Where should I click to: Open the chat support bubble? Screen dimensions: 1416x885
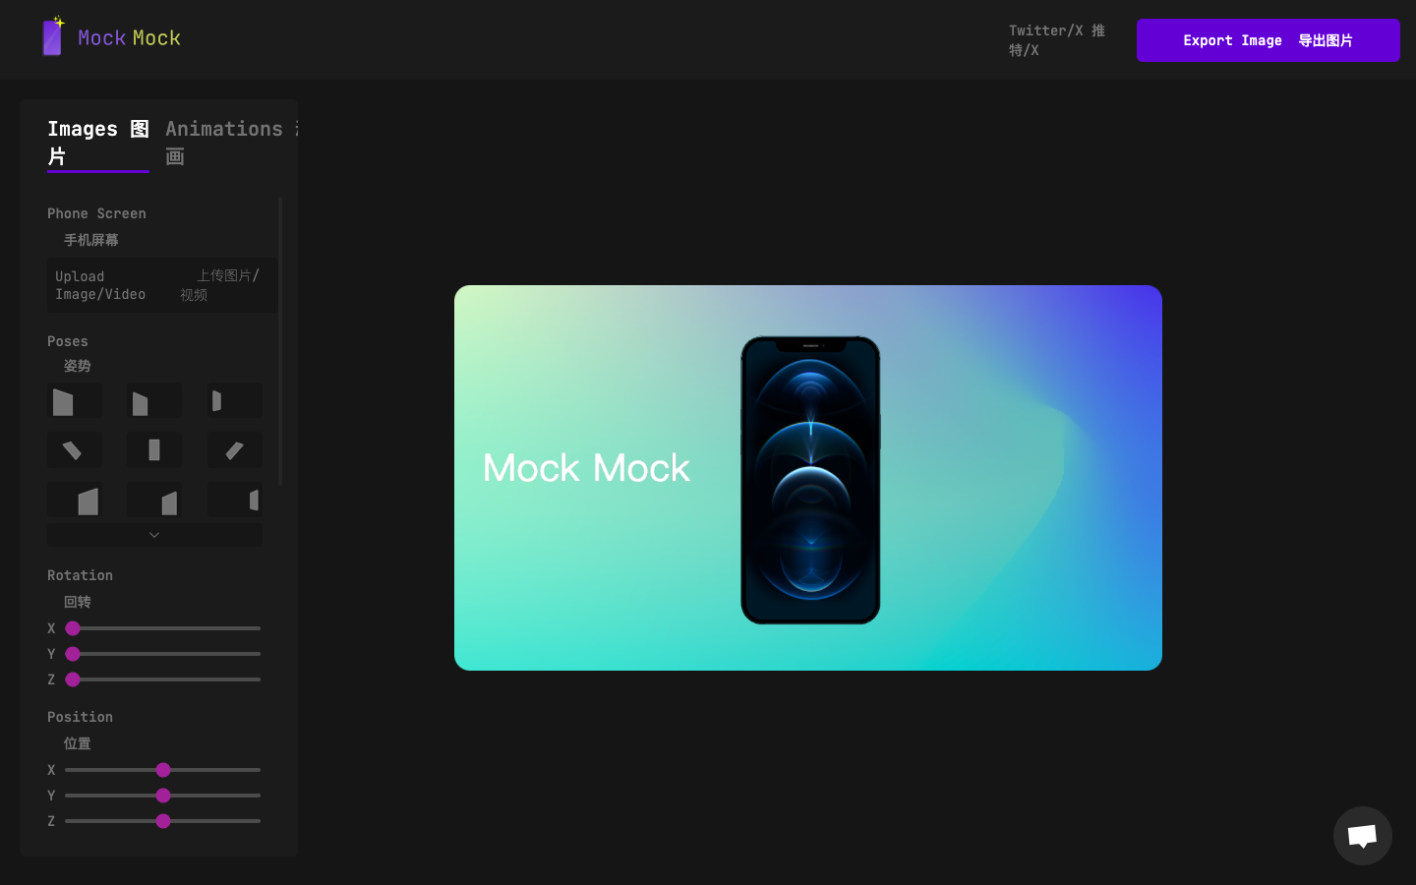(1362, 836)
